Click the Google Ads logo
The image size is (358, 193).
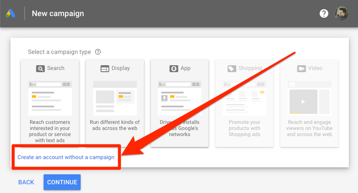pyautogui.click(x=11, y=13)
